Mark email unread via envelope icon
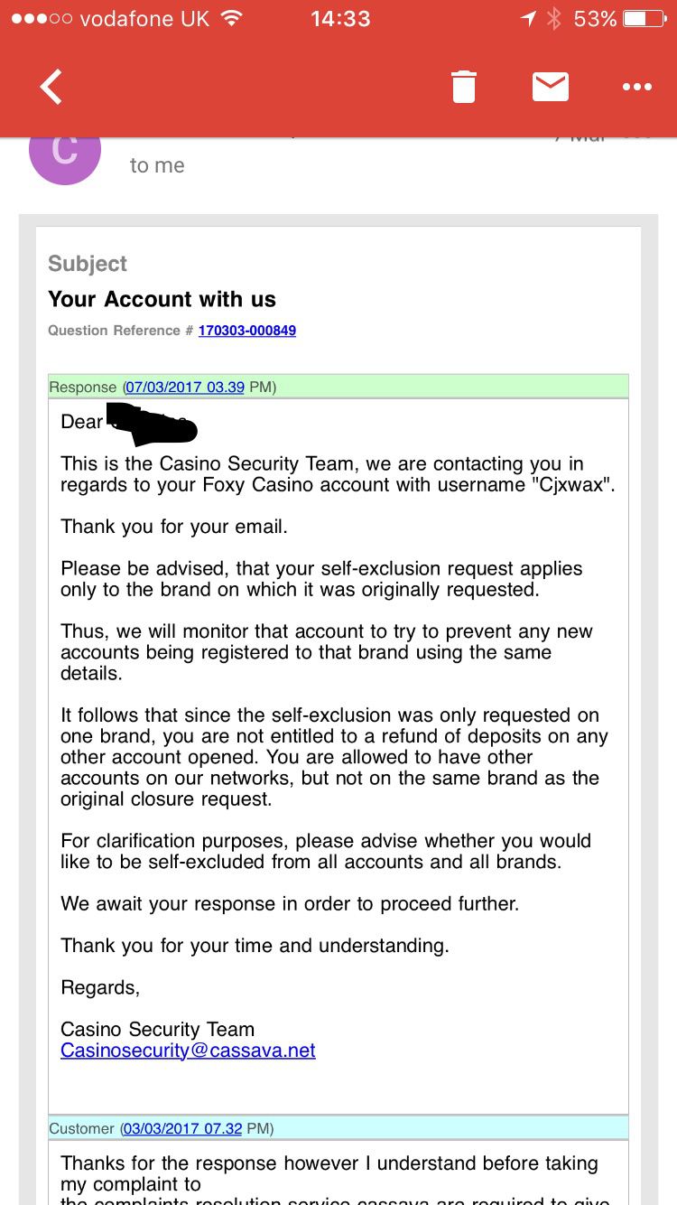The image size is (677, 1205). (550, 87)
